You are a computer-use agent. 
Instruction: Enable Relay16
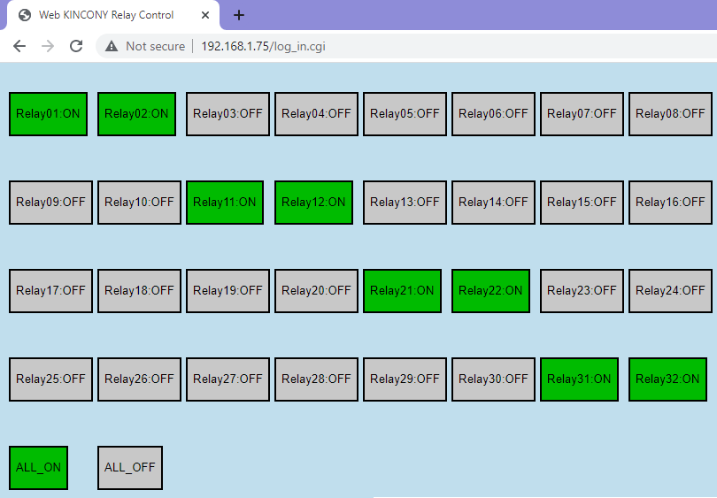pos(670,203)
